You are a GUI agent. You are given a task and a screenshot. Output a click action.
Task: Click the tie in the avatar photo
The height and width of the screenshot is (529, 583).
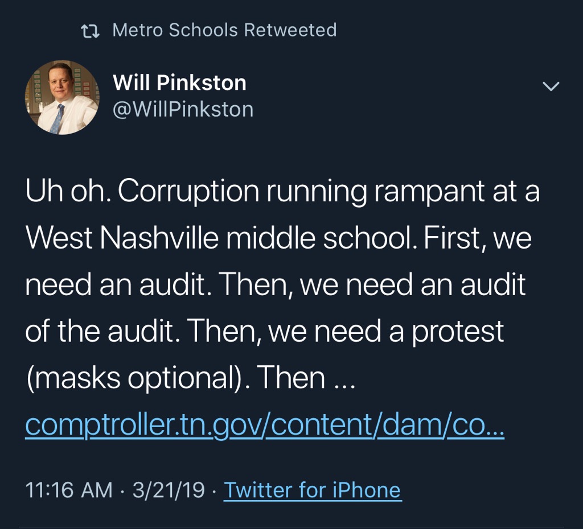click(58, 118)
